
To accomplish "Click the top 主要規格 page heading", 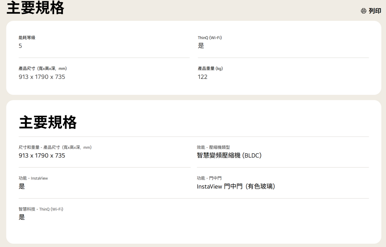I will tap(35, 8).
